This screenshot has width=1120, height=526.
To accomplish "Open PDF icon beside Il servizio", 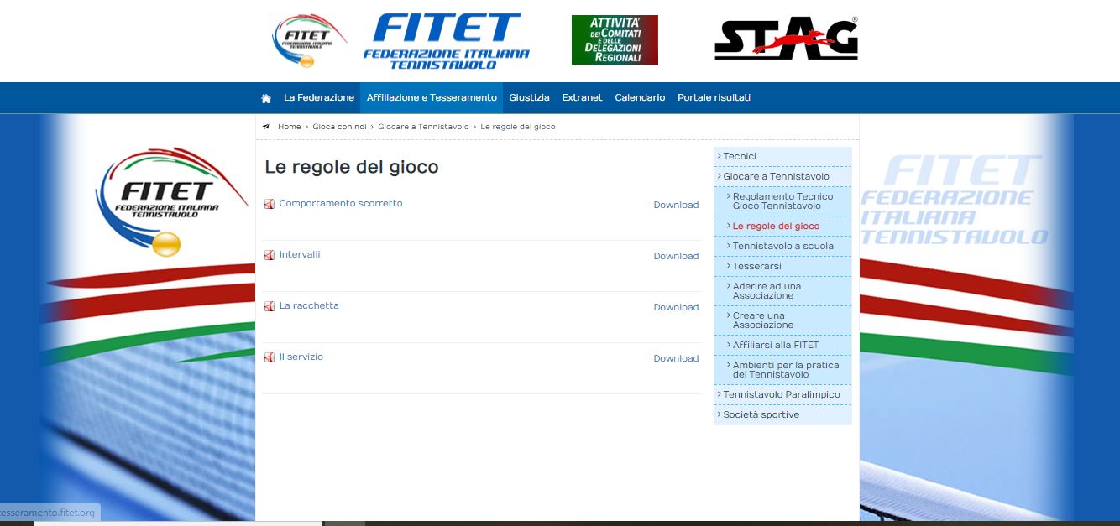I will [x=270, y=357].
